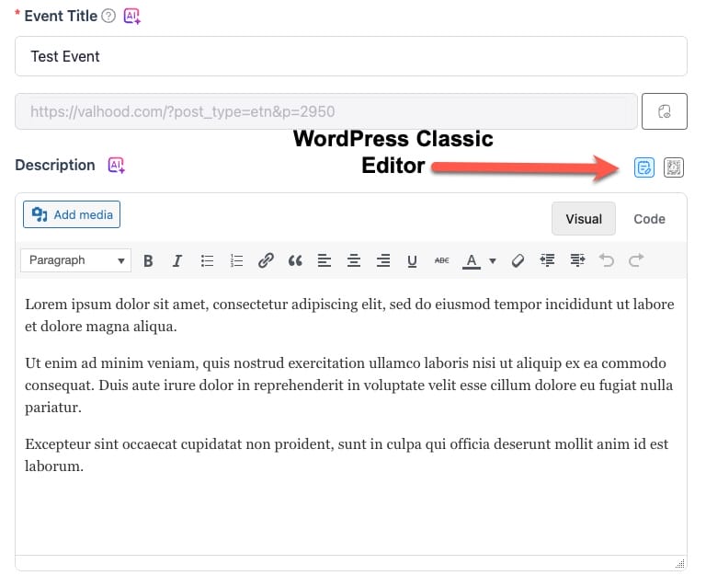Select the Visual tab

[584, 219]
